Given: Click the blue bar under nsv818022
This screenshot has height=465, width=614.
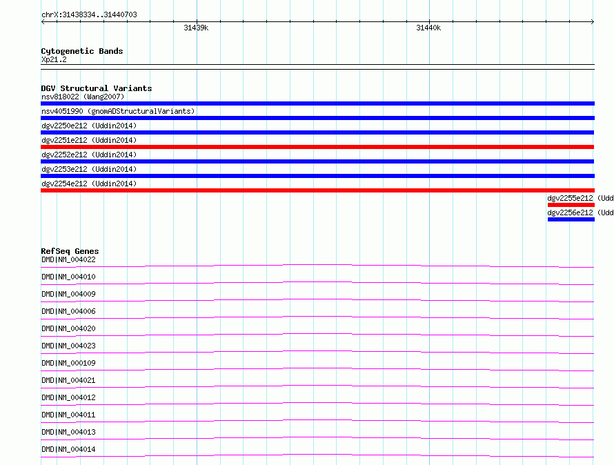Looking at the screenshot, I should tap(317, 103).
